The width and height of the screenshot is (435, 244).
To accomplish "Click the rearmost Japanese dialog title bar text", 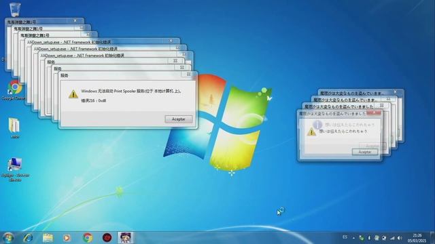I will pyautogui.click(x=352, y=94).
